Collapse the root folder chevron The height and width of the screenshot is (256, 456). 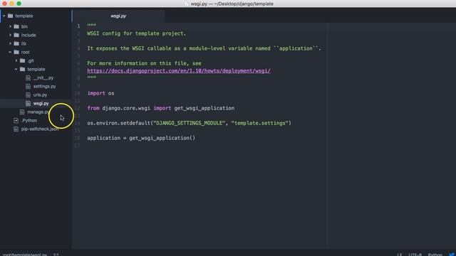pyautogui.click(x=10, y=52)
